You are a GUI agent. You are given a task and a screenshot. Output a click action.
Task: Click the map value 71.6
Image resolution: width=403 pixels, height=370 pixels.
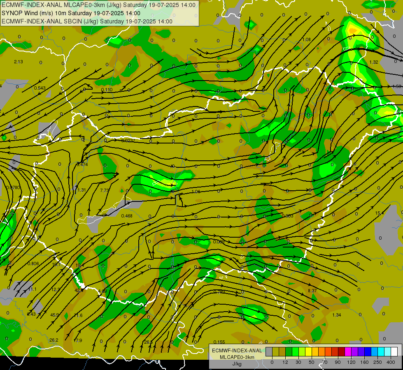pos(78,315)
